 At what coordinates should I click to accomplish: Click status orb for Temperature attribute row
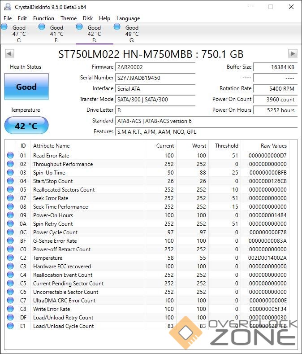[x=10, y=258]
